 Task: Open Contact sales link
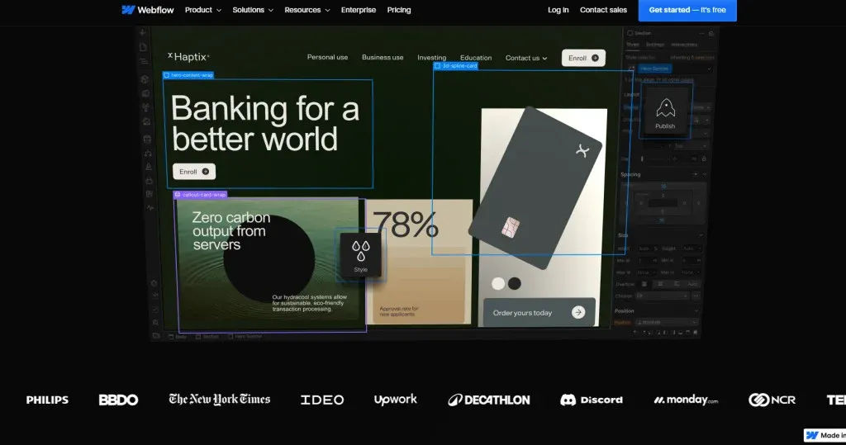[603, 10]
